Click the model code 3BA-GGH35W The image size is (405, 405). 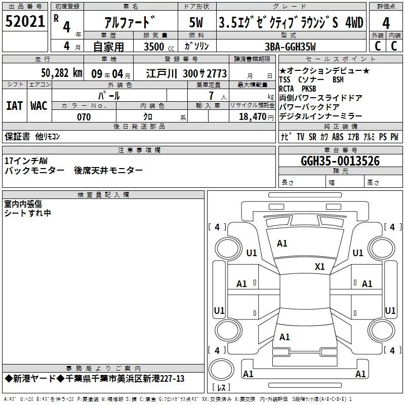pyautogui.click(x=290, y=47)
